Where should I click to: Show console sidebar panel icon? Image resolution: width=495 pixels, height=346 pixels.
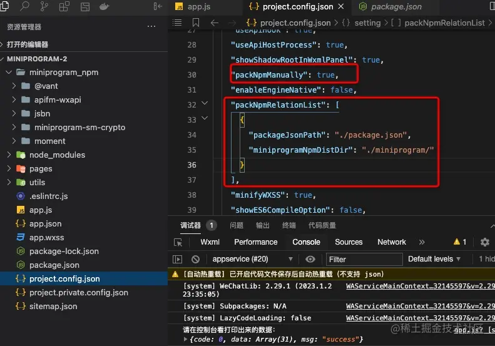[178, 259]
